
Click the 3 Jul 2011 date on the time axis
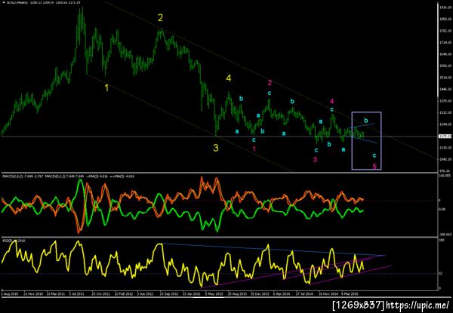77,293
